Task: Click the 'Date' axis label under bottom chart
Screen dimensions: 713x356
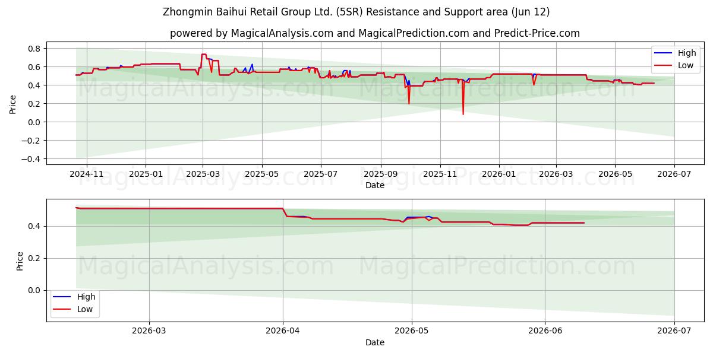Action: (x=375, y=342)
